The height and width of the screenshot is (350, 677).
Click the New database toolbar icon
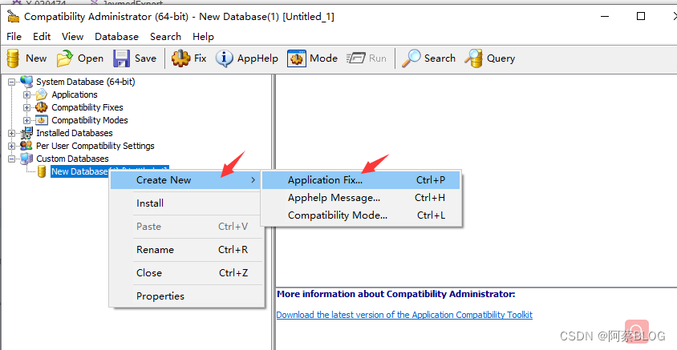(x=14, y=58)
